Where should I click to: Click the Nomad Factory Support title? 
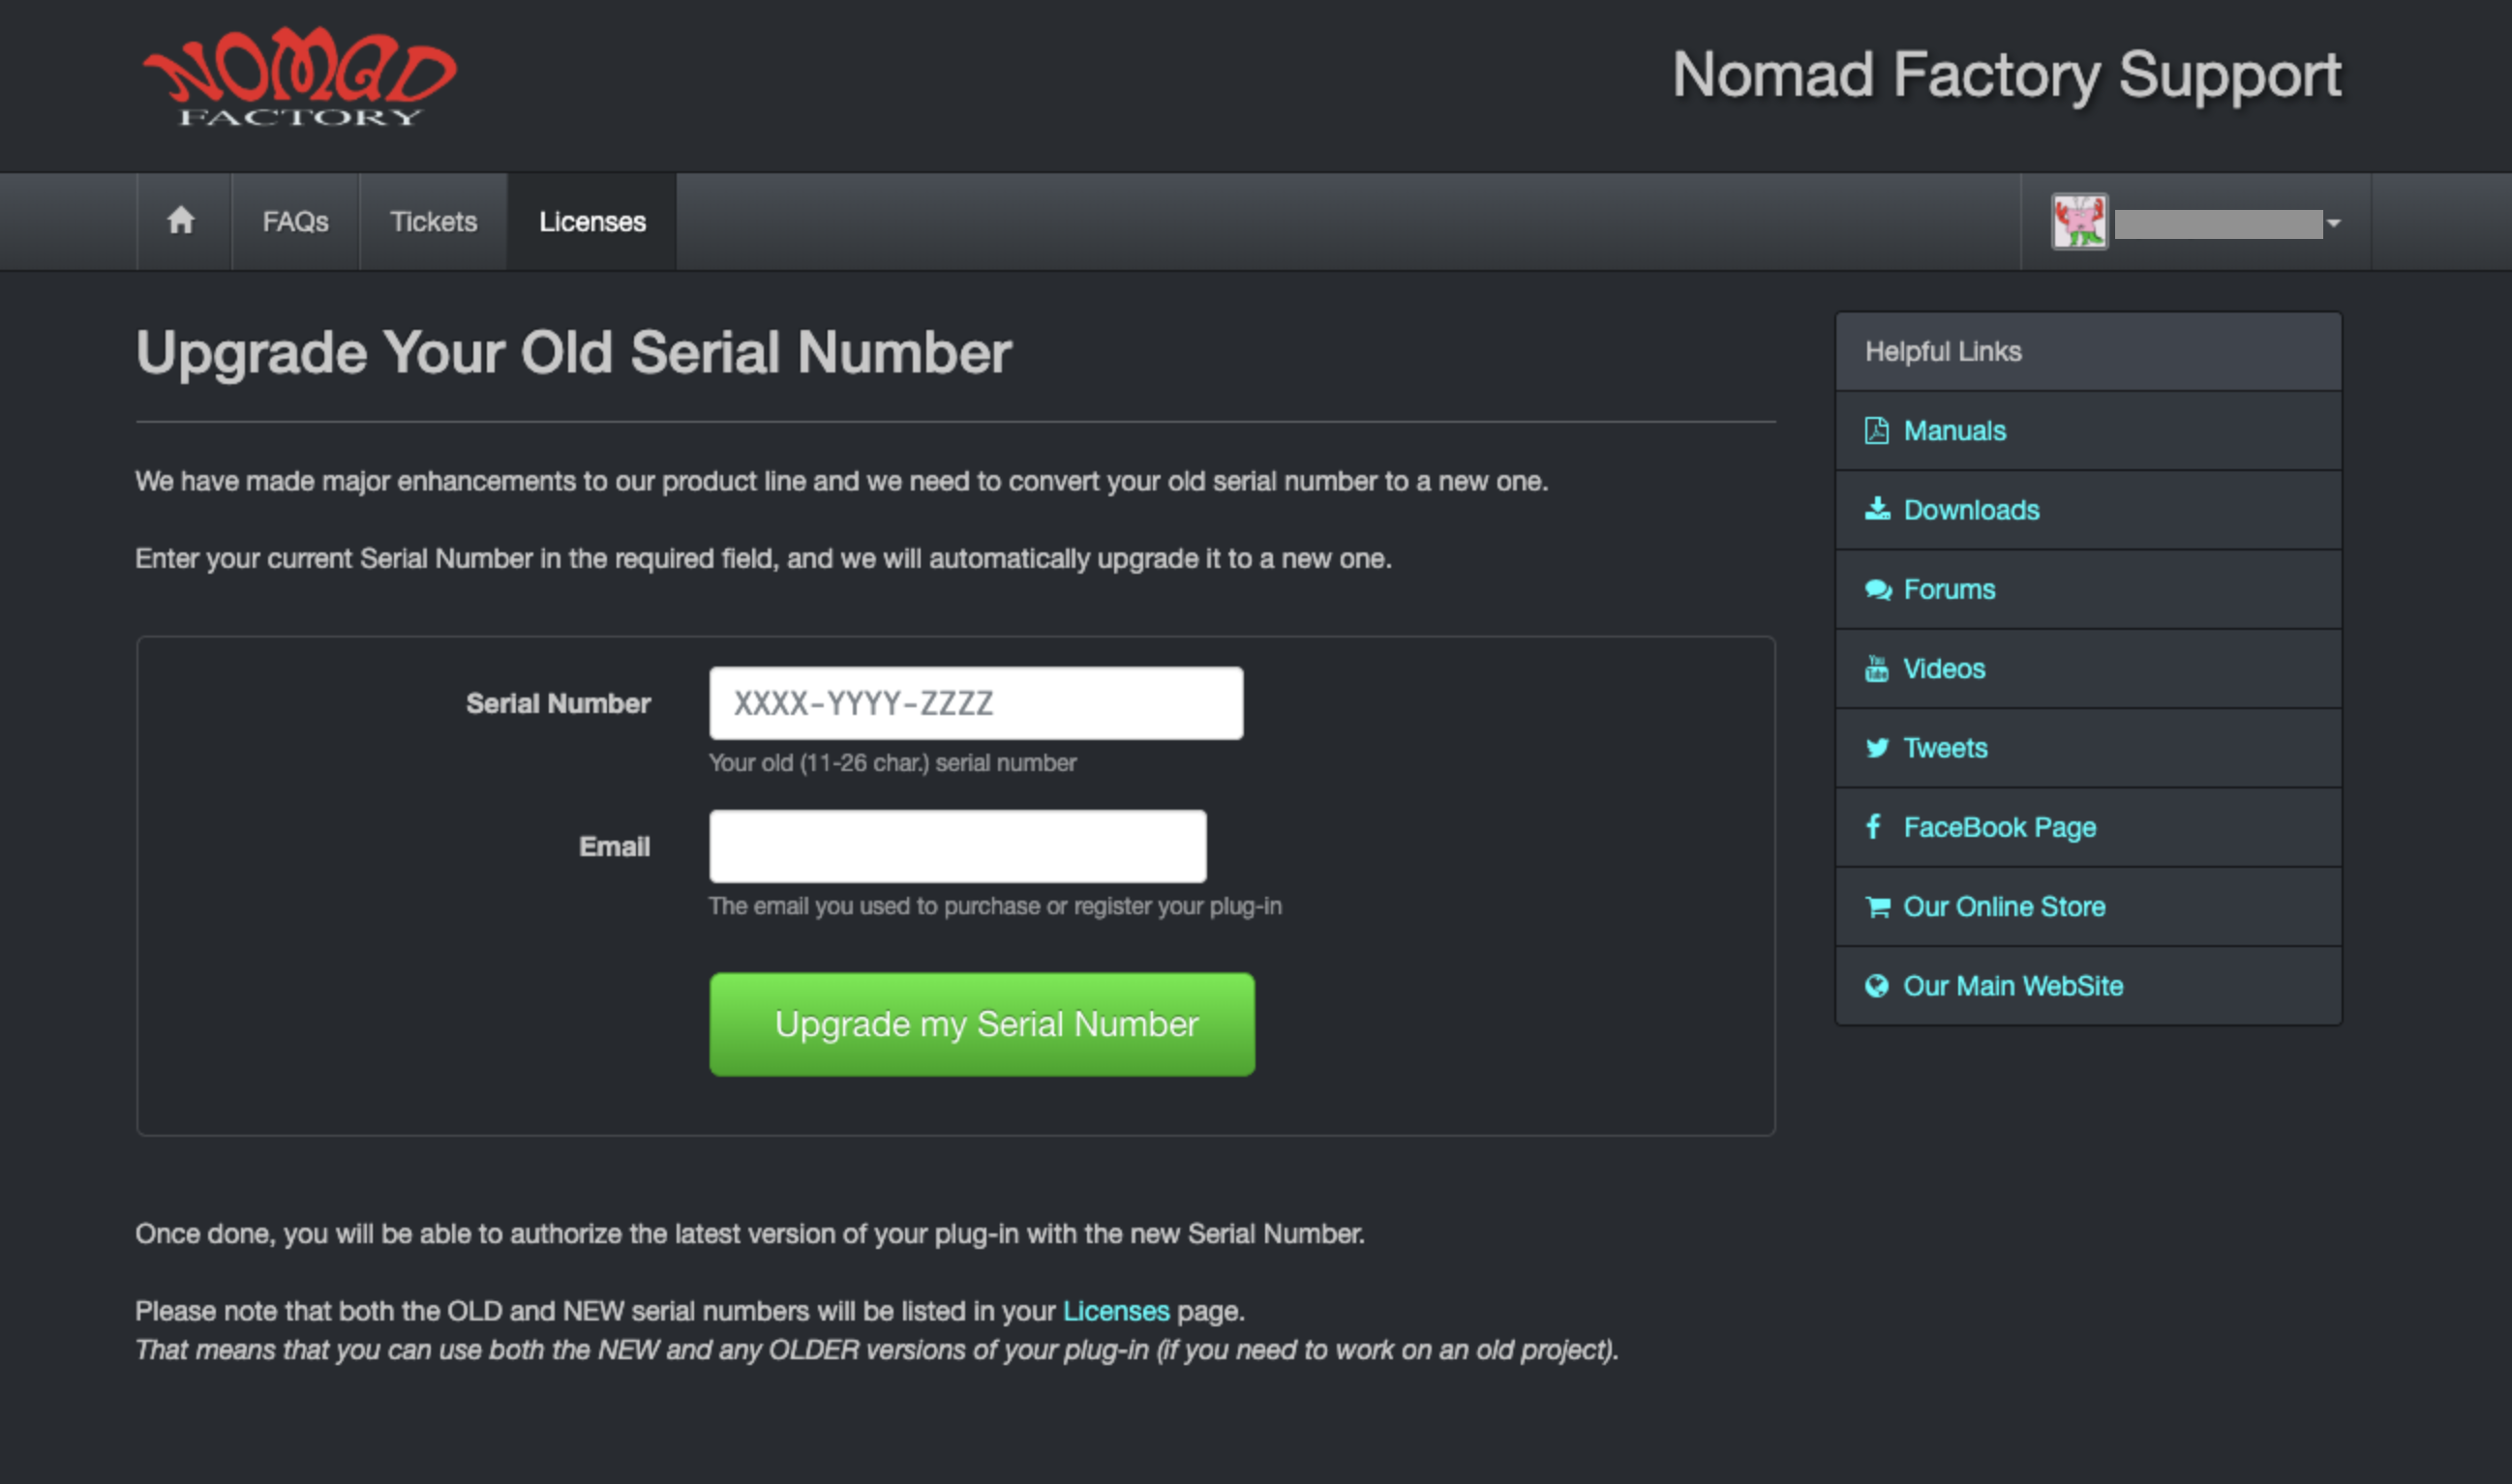pyautogui.click(x=2007, y=75)
